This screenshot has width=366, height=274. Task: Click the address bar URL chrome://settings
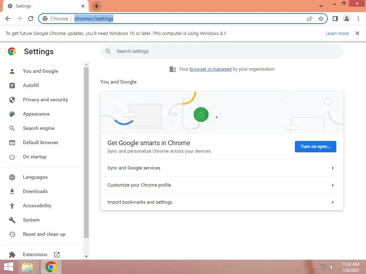pyautogui.click(x=94, y=19)
